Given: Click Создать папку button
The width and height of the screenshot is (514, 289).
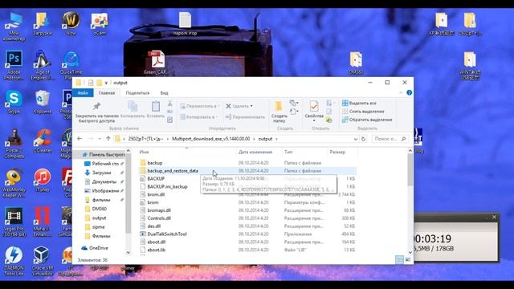Looking at the screenshot, I should (279, 112).
